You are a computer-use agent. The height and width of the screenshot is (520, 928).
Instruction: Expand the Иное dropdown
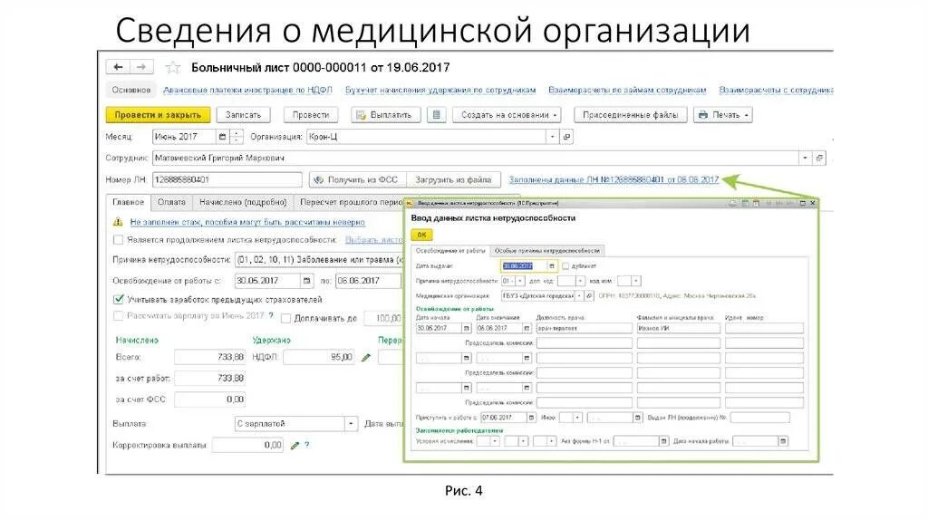click(x=577, y=418)
